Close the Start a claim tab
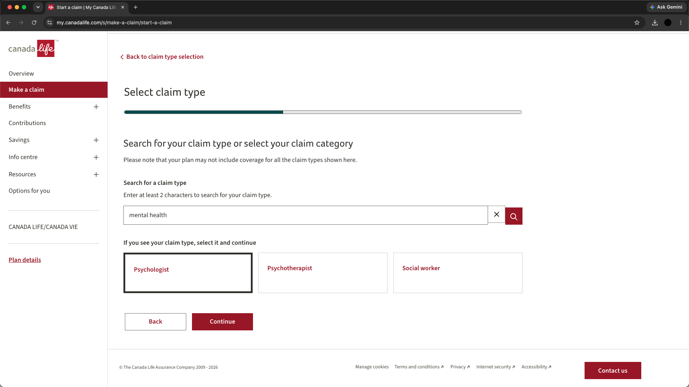This screenshot has width=689, height=387. pos(123,7)
